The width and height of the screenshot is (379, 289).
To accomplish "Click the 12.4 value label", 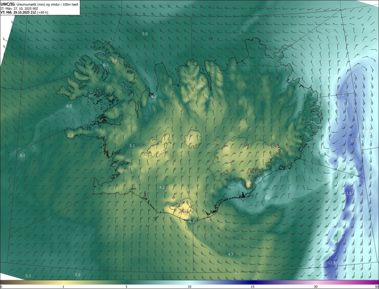I will [341, 95].
